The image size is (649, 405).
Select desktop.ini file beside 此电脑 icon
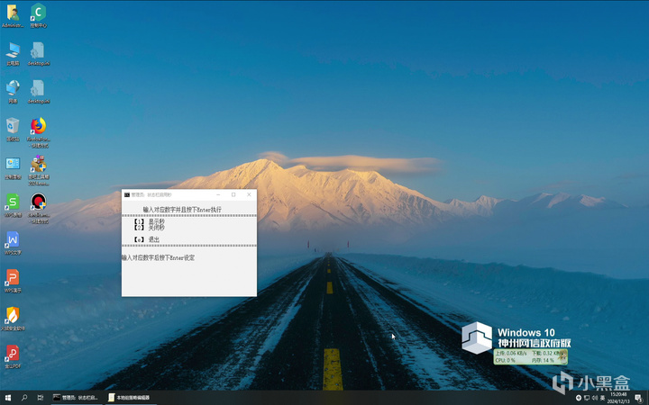pyautogui.click(x=39, y=54)
